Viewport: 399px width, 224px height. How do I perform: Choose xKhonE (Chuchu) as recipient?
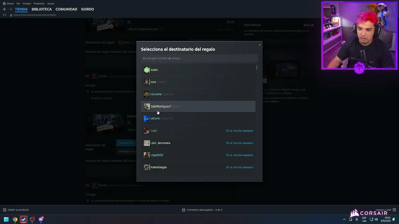pos(198,119)
